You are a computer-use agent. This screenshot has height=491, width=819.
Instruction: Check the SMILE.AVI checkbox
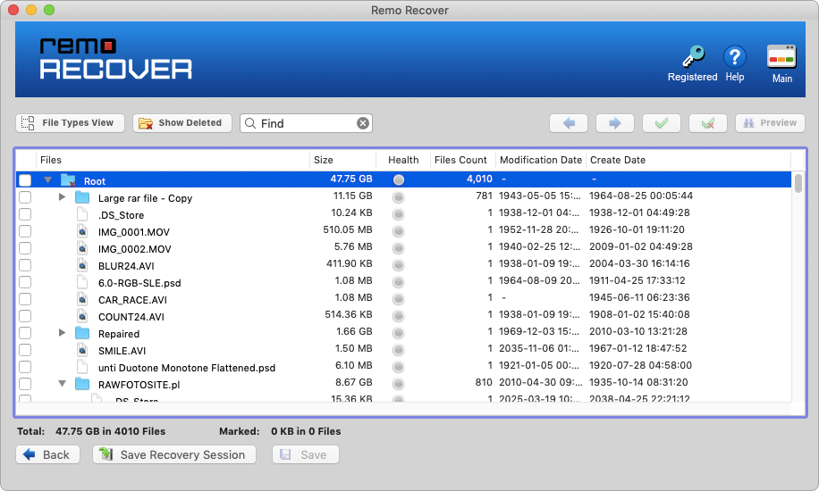(x=24, y=350)
